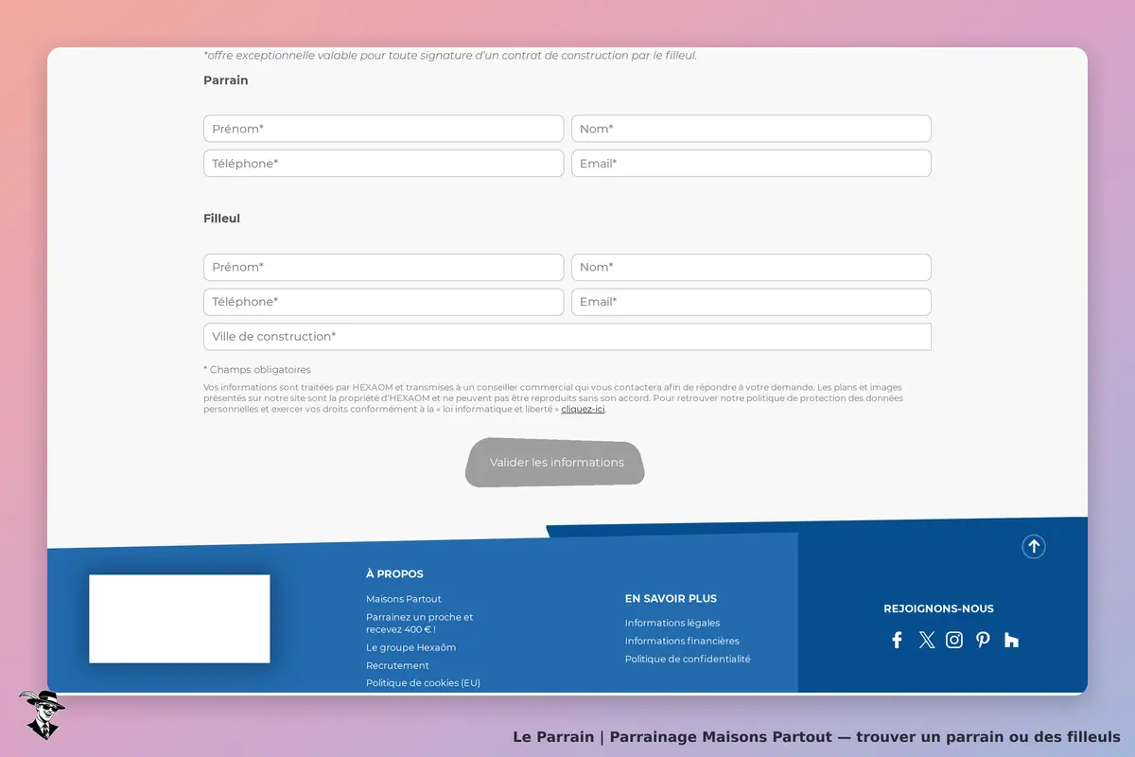Open the Houzz social icon
Image resolution: width=1135 pixels, height=757 pixels.
pos(1011,640)
